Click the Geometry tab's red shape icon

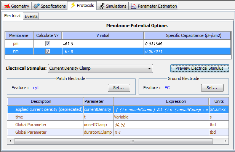[7, 6]
